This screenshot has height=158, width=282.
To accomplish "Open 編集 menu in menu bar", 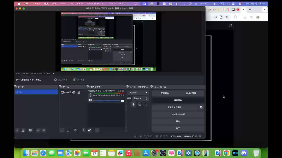I will tap(46, 3).
